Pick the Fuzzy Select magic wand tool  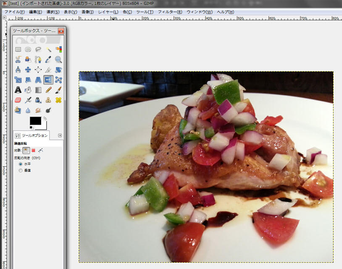[48, 49]
